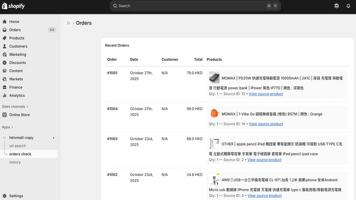Expand the Sales channels section
The image size is (356, 200).
pos(15,107)
